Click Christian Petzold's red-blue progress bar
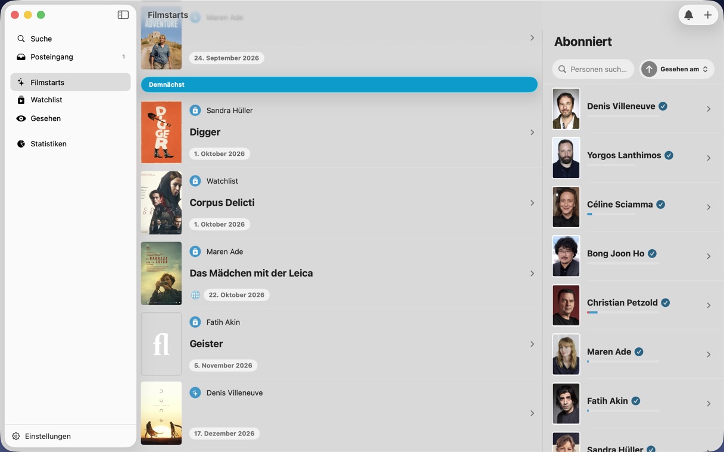This screenshot has height=452, width=724. point(623,312)
